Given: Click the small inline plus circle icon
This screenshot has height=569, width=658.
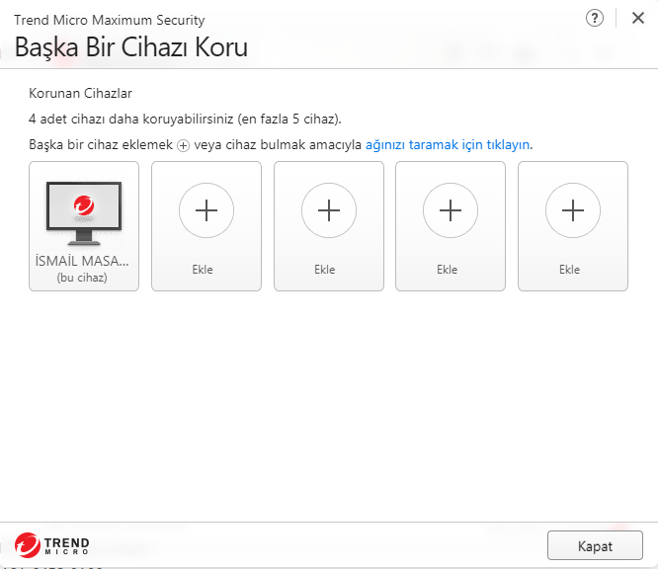Looking at the screenshot, I should 183,145.
